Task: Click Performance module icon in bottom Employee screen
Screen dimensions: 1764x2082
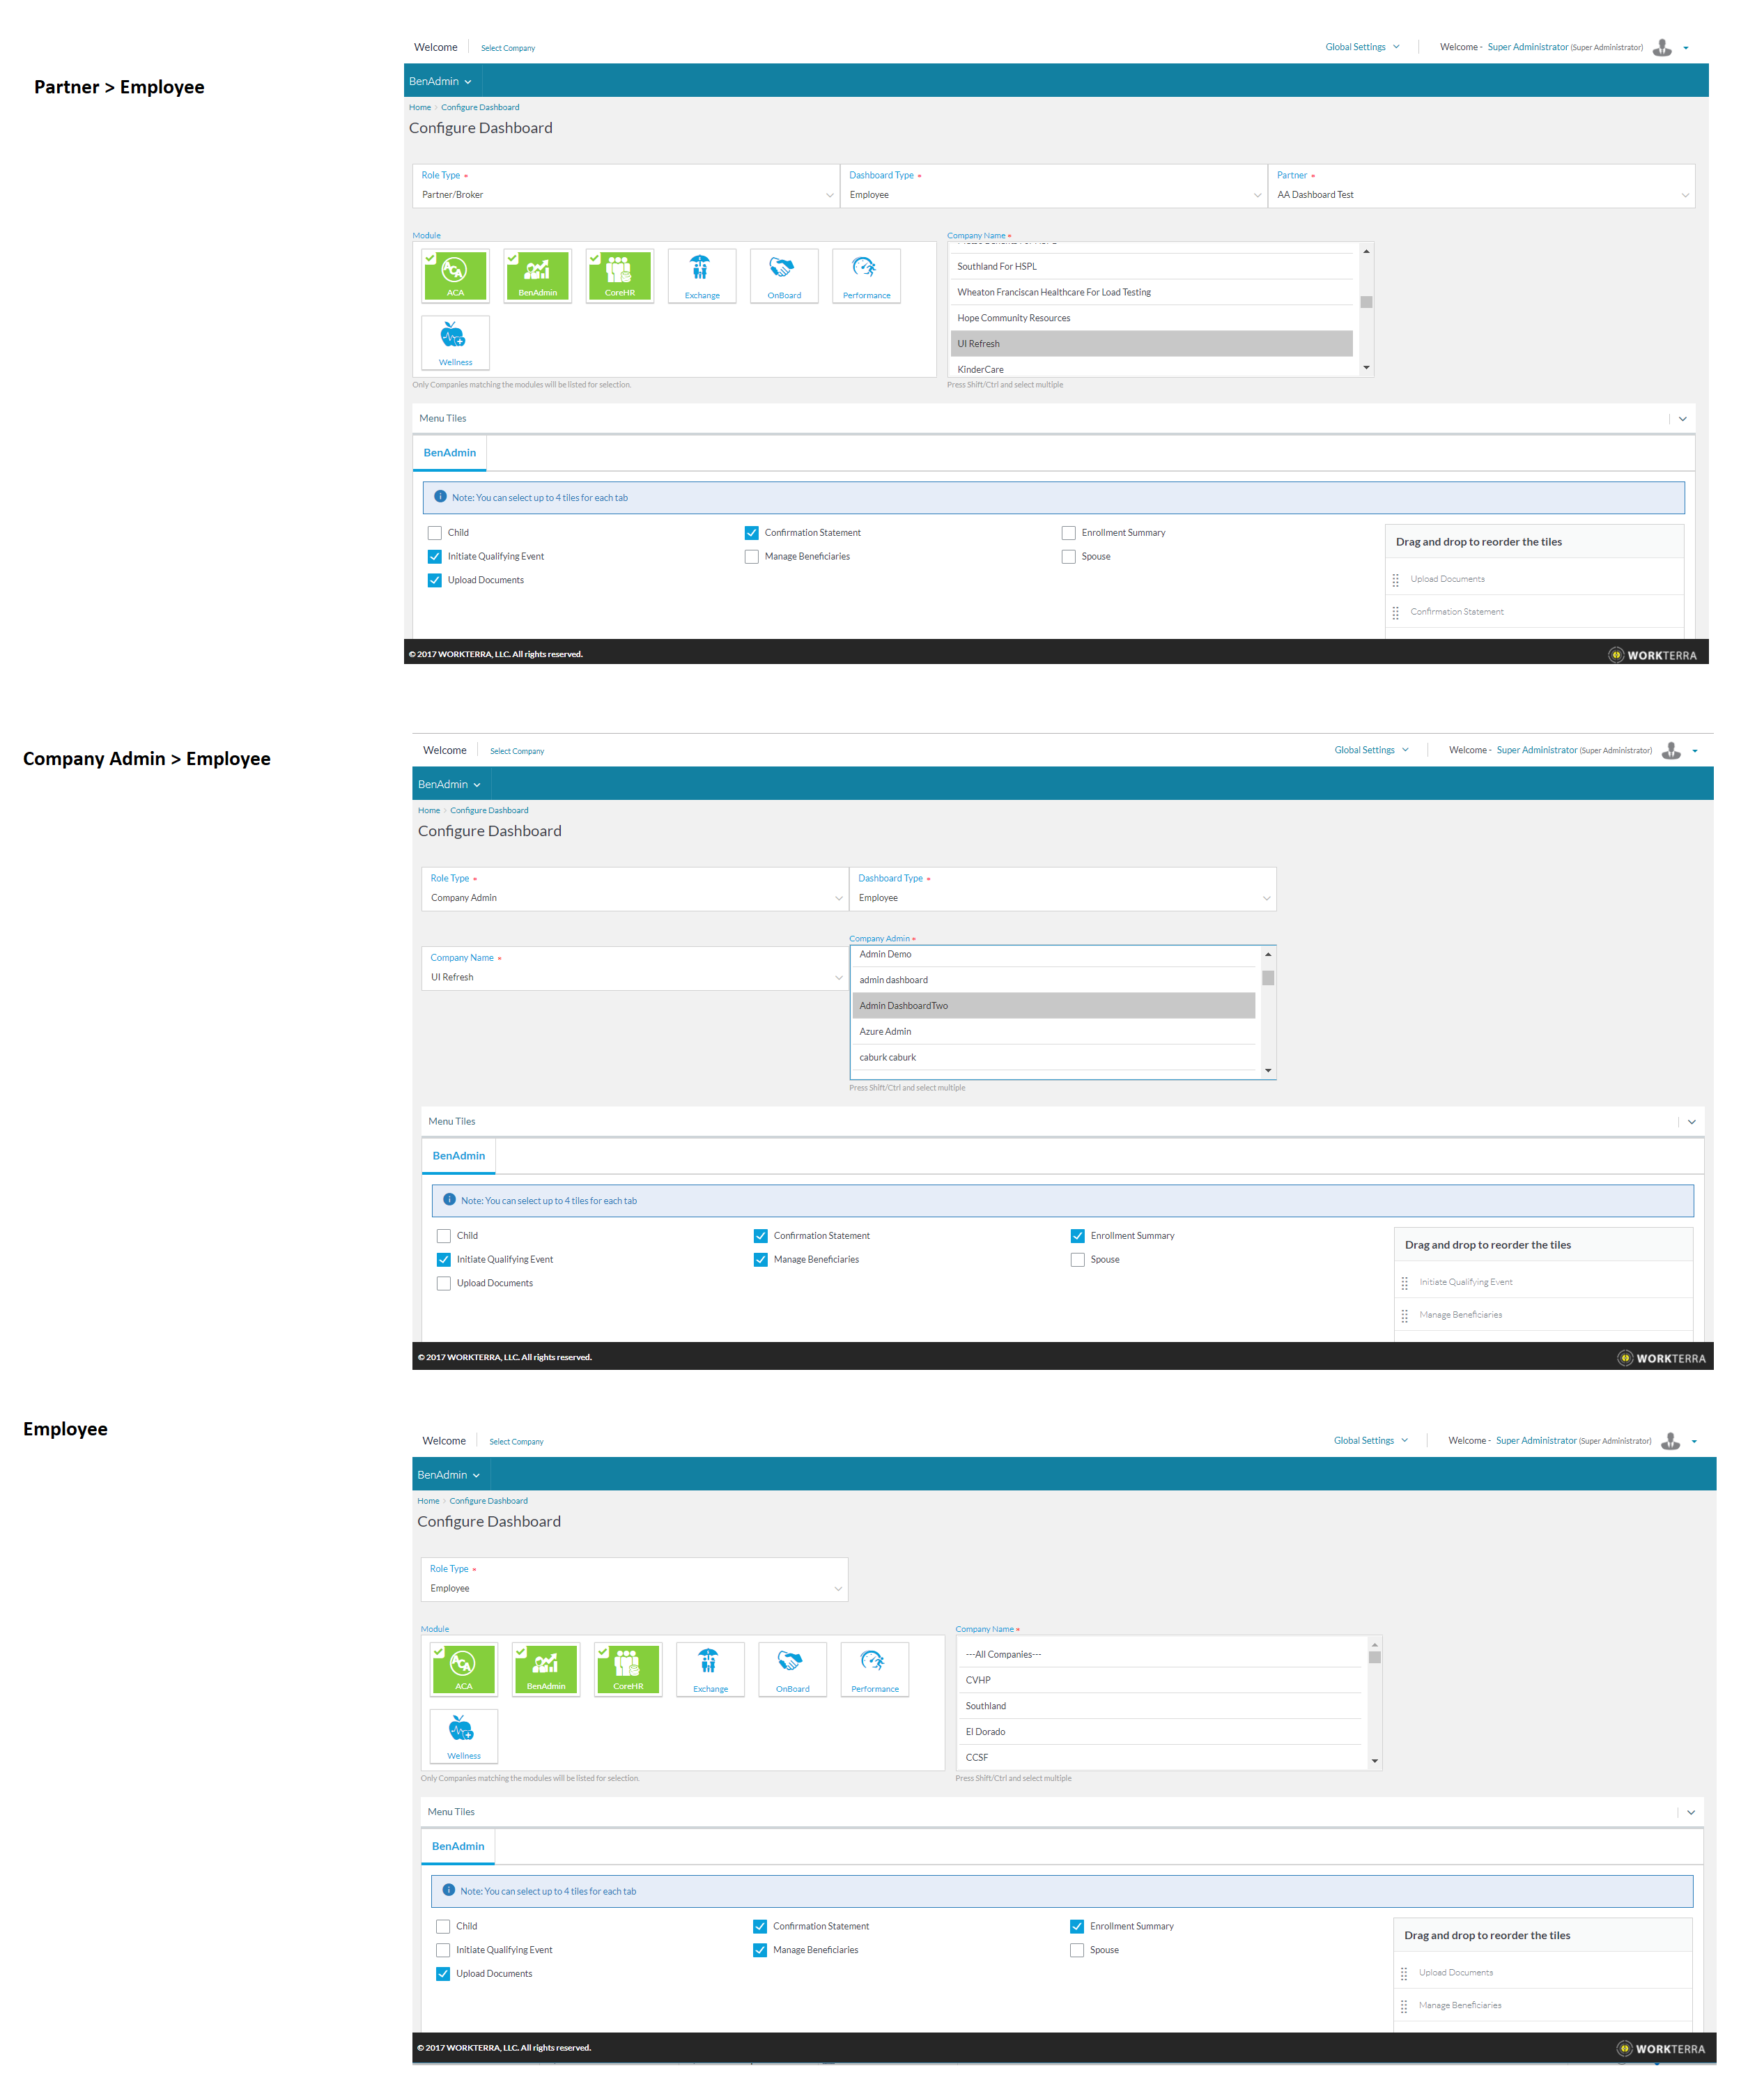Action: [874, 1668]
